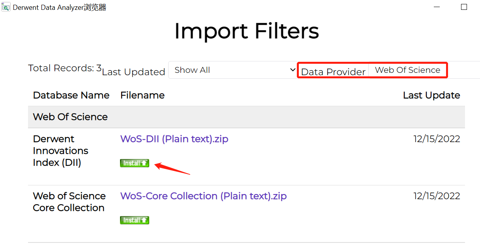Click the Total Records count text
480x246 pixels.
coord(64,68)
